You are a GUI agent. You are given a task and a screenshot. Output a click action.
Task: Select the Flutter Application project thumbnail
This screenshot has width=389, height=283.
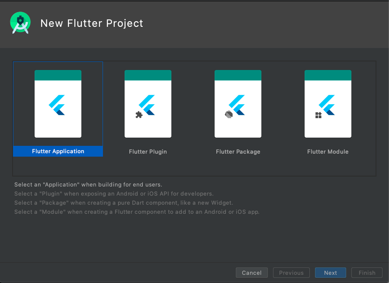[x=58, y=104]
